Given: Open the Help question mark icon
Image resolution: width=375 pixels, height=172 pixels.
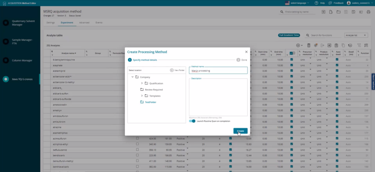Looking at the screenshot, I should [x=316, y=3].
